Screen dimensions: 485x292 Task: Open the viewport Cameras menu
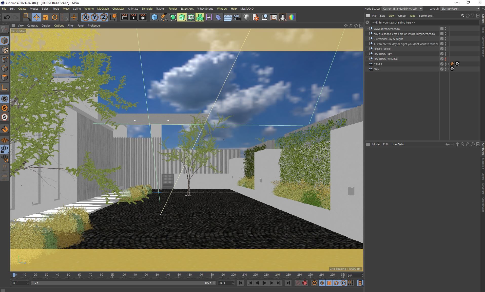click(32, 26)
